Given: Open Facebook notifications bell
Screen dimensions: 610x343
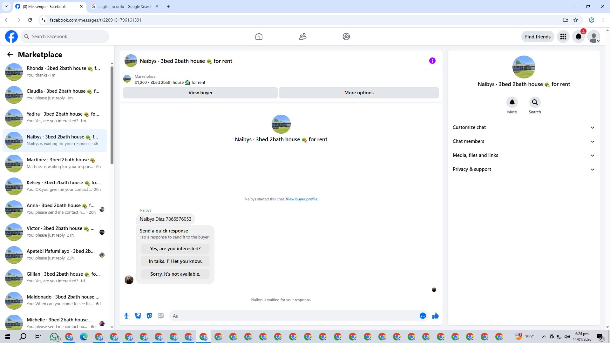Looking at the screenshot, I should (578, 37).
